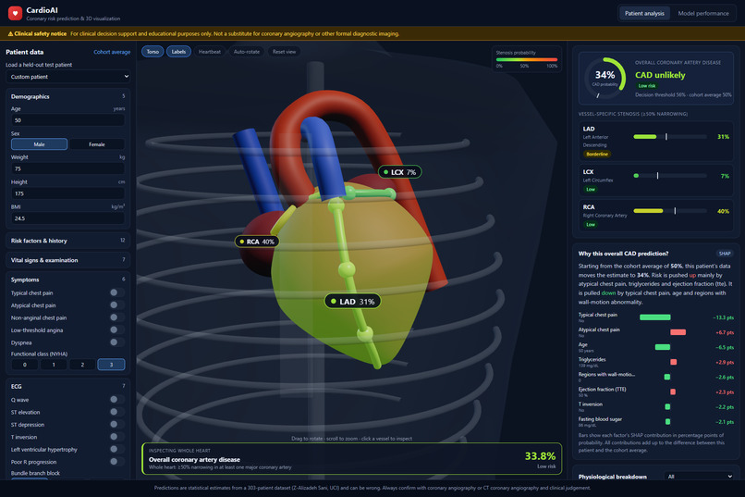Image resolution: width=745 pixels, height=497 pixels.
Task: Click the Atypical chest pain SHAP row
Action: click(655, 332)
